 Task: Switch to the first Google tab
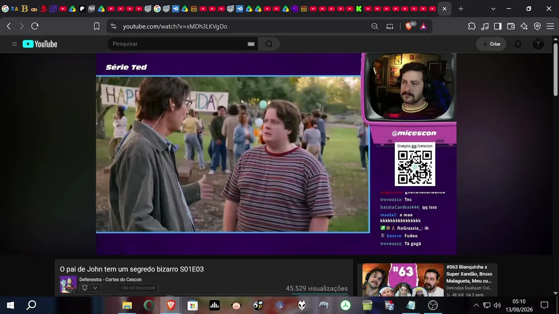click(x=5, y=9)
